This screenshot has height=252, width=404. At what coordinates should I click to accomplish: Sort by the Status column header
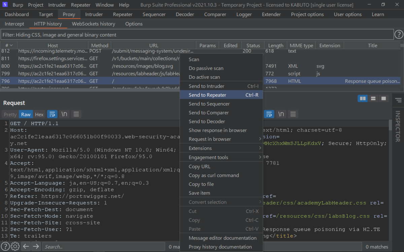(x=253, y=45)
